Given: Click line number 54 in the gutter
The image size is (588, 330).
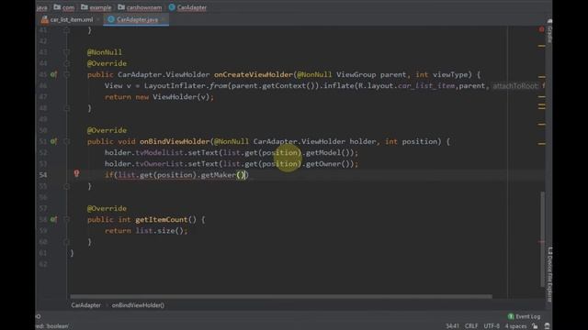Looking at the screenshot, I should [43, 175].
